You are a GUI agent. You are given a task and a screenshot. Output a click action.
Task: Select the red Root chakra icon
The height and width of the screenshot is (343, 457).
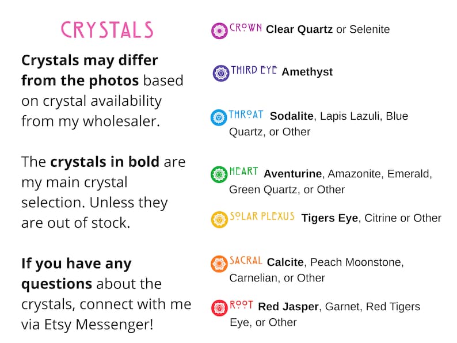tap(219, 308)
